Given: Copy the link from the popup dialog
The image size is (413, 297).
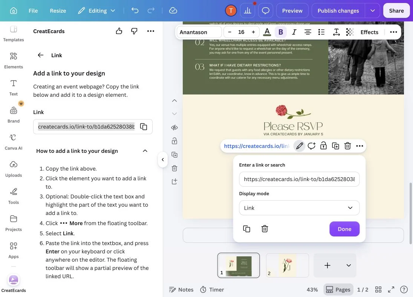Looking at the screenshot, I should click(246, 228).
